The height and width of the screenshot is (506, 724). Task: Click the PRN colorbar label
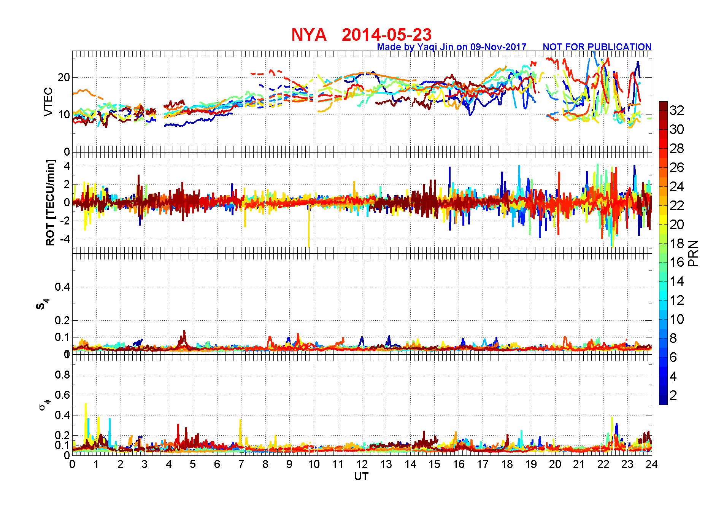pyautogui.click(x=693, y=253)
